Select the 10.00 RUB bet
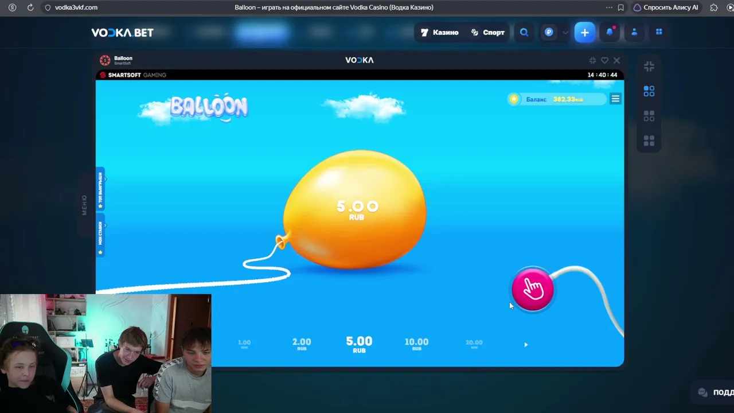Screen dimensions: 734x413 pos(416,344)
